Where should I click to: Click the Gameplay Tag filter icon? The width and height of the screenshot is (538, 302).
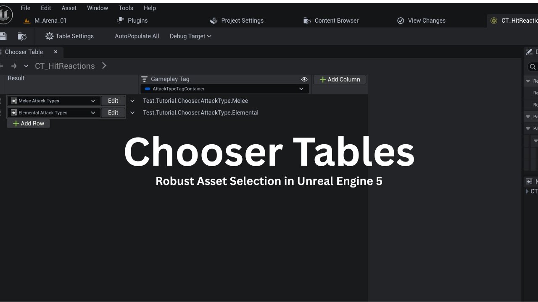[145, 79]
